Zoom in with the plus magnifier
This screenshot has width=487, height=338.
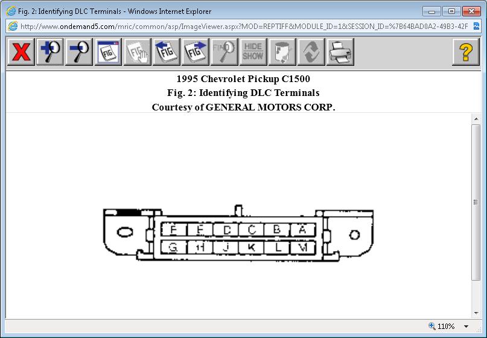(50, 52)
